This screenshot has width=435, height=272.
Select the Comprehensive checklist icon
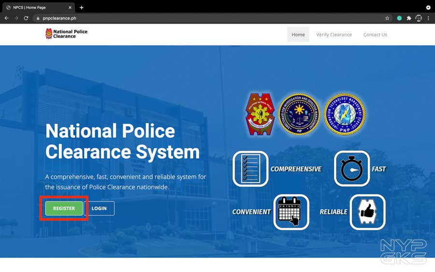pos(250,169)
